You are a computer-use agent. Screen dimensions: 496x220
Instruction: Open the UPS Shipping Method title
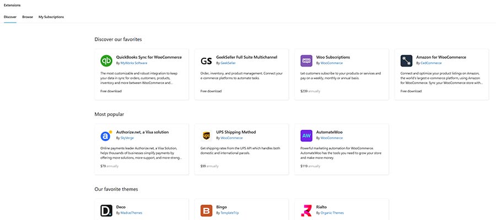point(236,132)
